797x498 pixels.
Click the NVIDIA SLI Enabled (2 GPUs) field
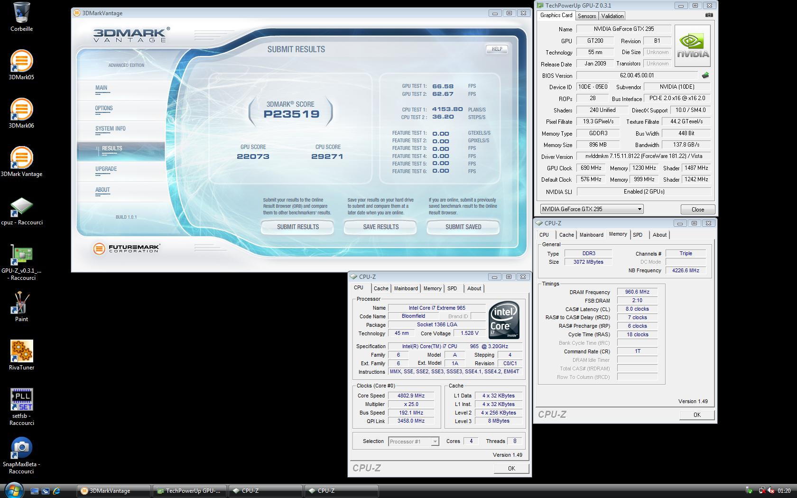[x=644, y=192]
